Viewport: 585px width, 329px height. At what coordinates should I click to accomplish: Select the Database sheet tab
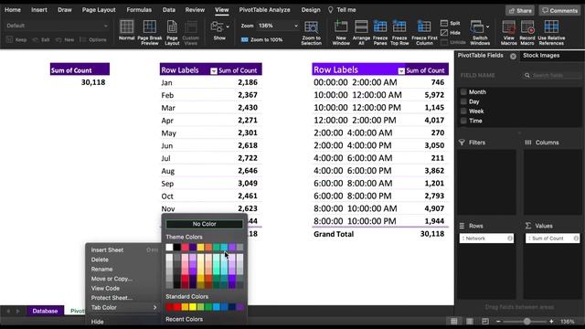pos(45,311)
